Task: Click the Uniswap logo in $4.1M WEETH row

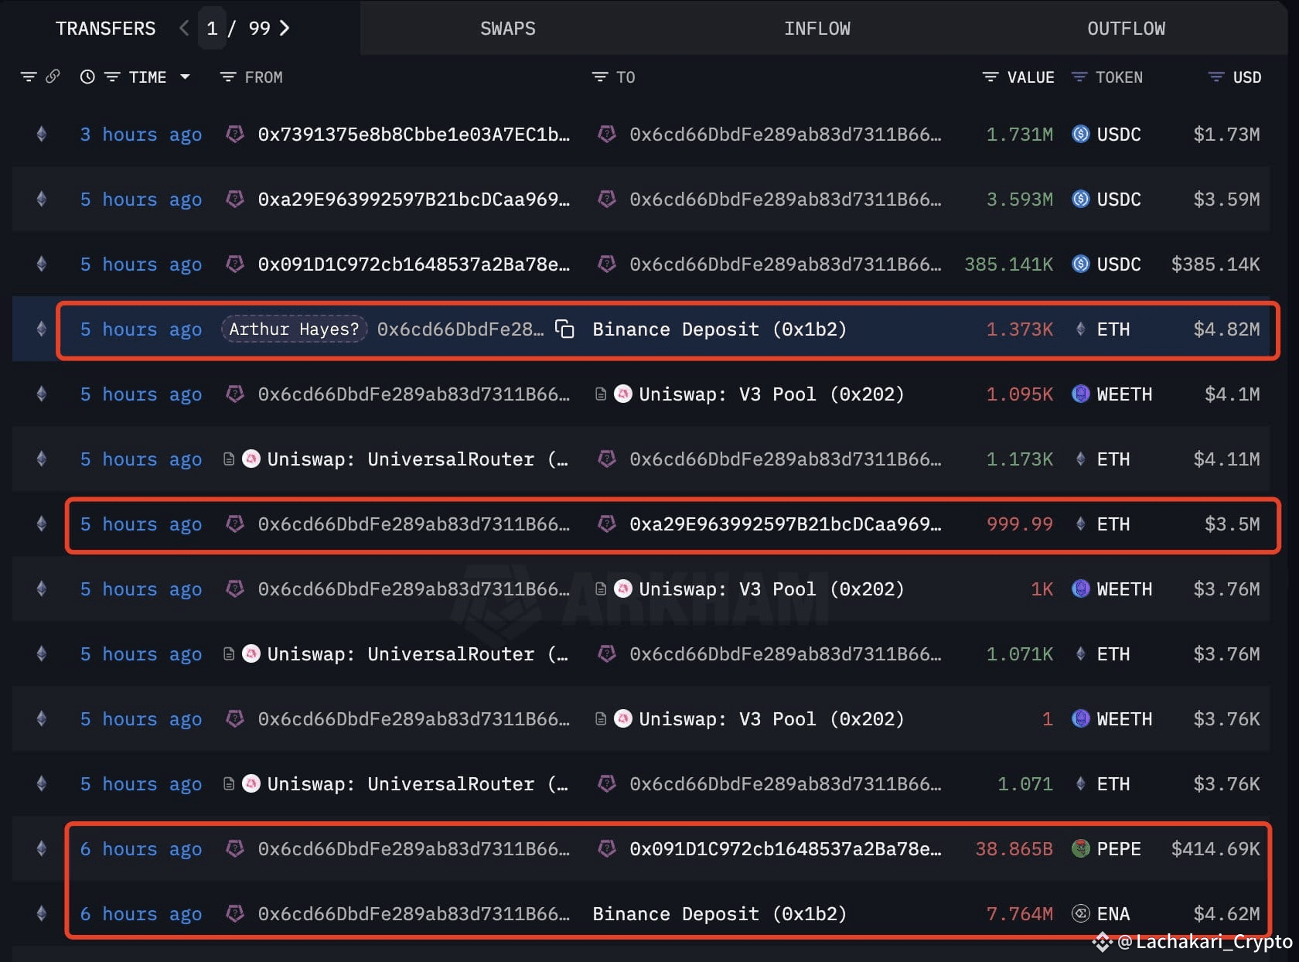Action: pyautogui.click(x=623, y=394)
